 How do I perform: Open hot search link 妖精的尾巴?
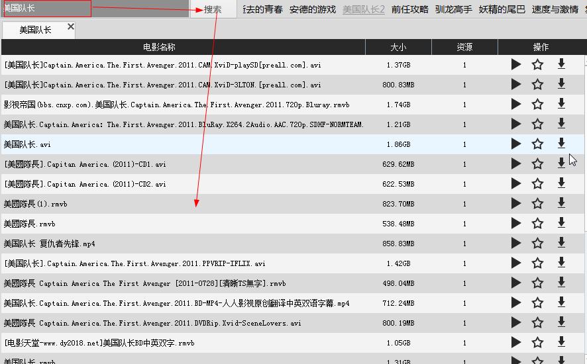point(502,9)
